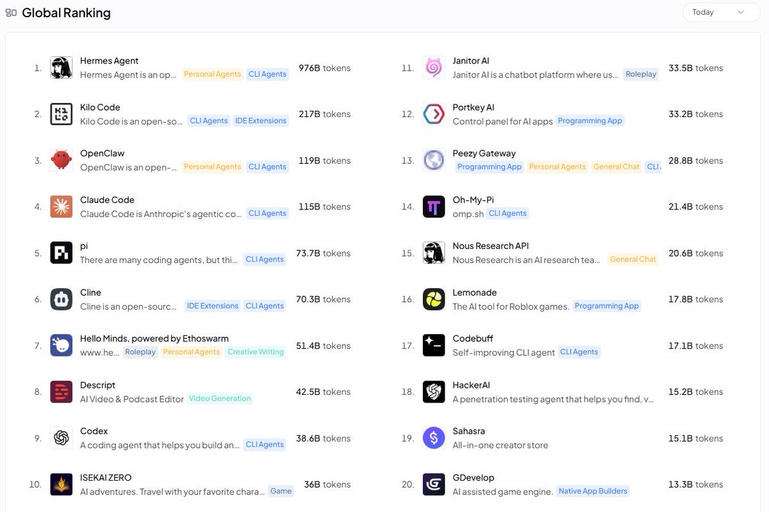Open the Nous Research API title link
This screenshot has width=769, height=512.
(x=491, y=246)
